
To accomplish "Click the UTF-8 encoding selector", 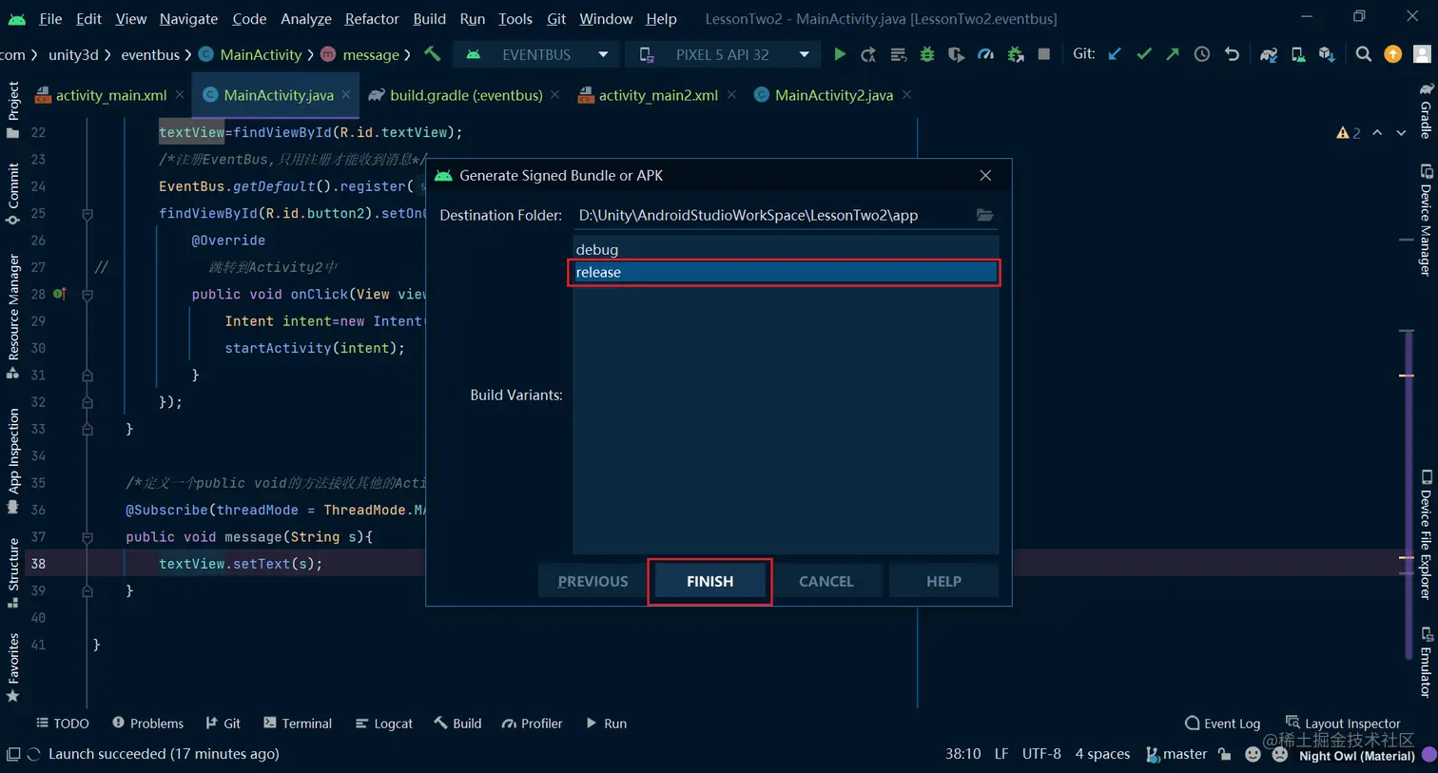I will click(x=1041, y=754).
